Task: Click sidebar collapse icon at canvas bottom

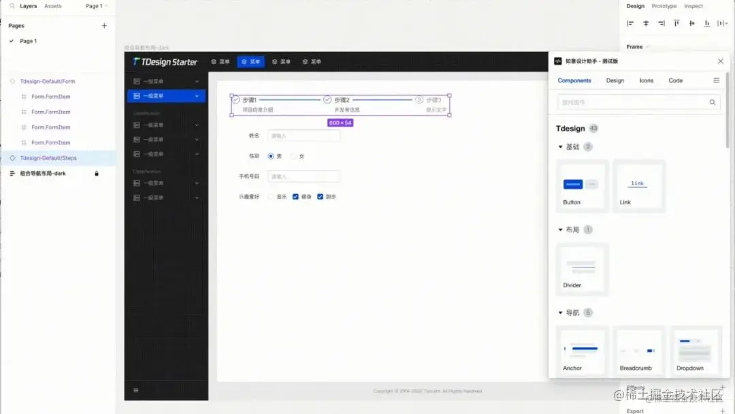Action: [136, 390]
